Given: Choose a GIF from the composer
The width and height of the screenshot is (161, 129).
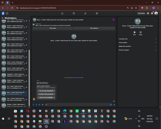Looking at the screenshot, I should coord(43,104).
